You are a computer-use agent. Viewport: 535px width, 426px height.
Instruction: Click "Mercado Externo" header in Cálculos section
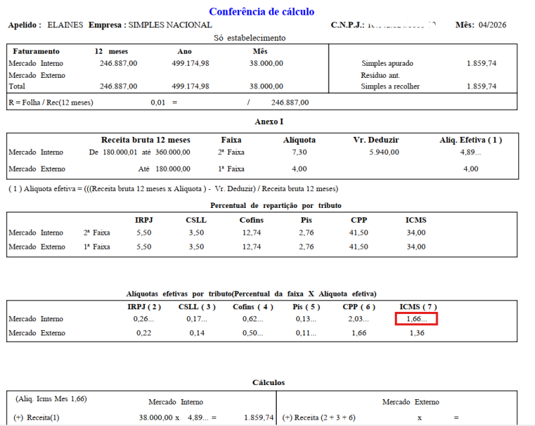click(411, 402)
